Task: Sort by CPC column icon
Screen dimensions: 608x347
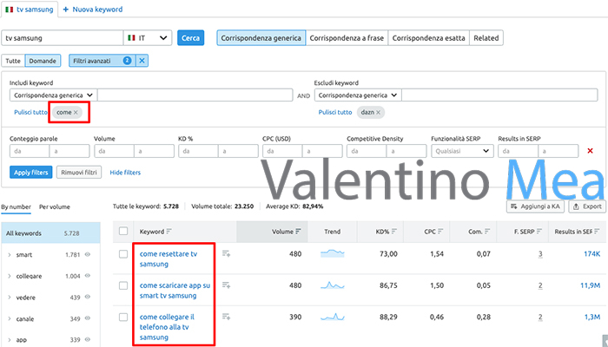Action: (x=440, y=232)
